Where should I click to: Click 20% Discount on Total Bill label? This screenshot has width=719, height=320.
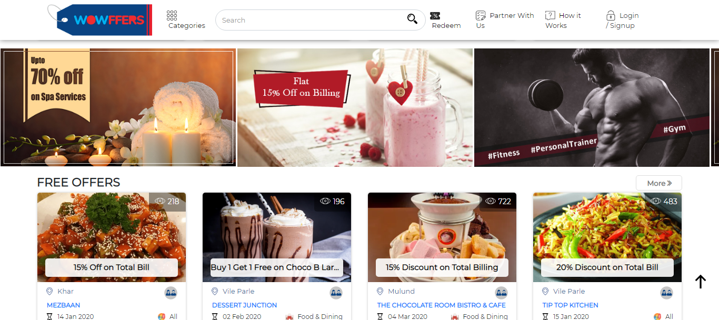coord(607,267)
